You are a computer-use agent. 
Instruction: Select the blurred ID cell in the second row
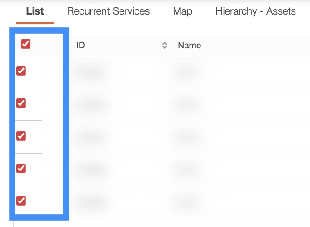[x=91, y=104]
